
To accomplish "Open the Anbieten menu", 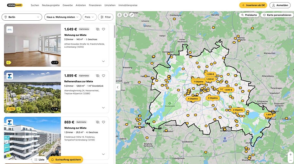I will pos(81,5).
